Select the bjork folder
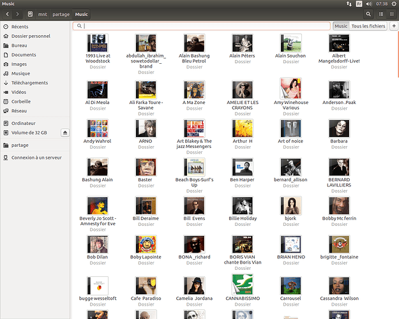 (290, 212)
